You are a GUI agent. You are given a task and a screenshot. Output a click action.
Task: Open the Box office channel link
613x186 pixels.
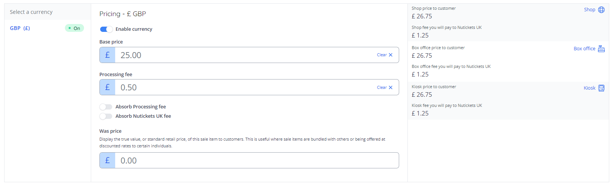pos(584,49)
